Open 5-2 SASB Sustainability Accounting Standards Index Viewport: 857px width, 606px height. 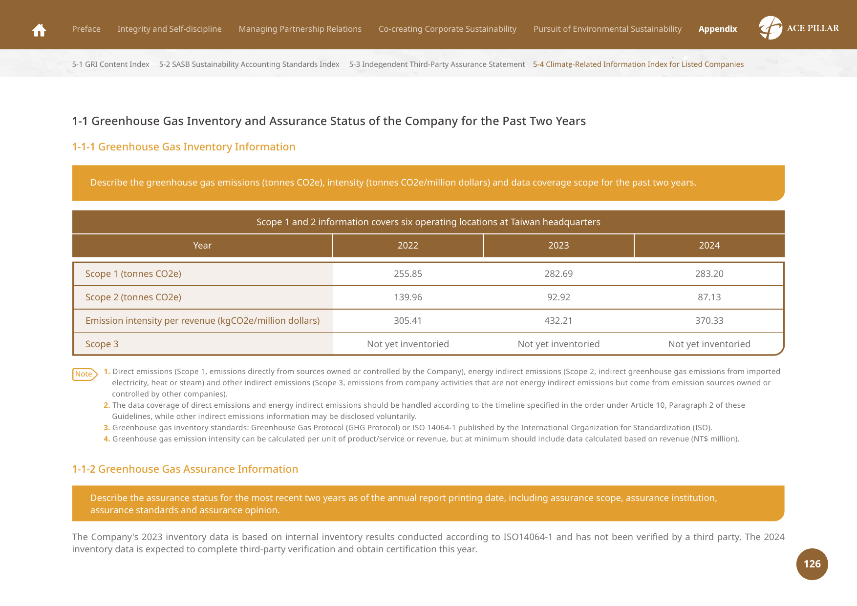pos(249,64)
